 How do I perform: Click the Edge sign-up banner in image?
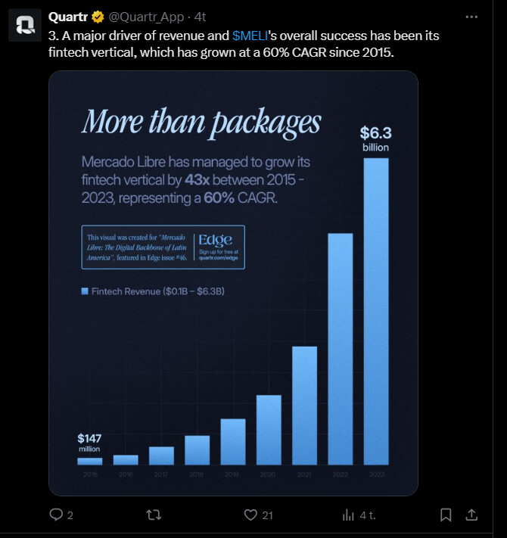click(x=163, y=247)
